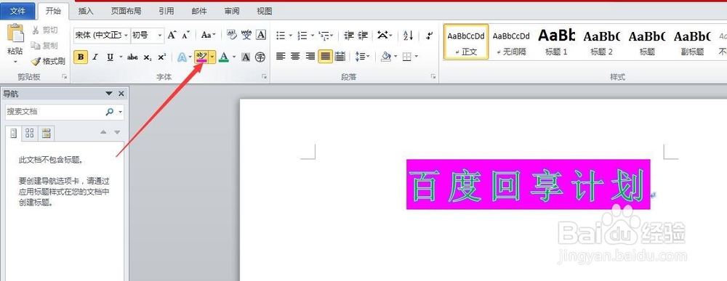Toggle strikethrough (abc) formatting
Image resolution: width=727 pixels, height=281 pixels.
(132, 57)
